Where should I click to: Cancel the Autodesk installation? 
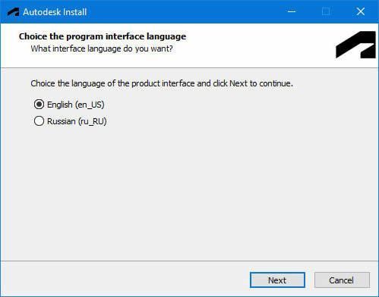tap(342, 280)
